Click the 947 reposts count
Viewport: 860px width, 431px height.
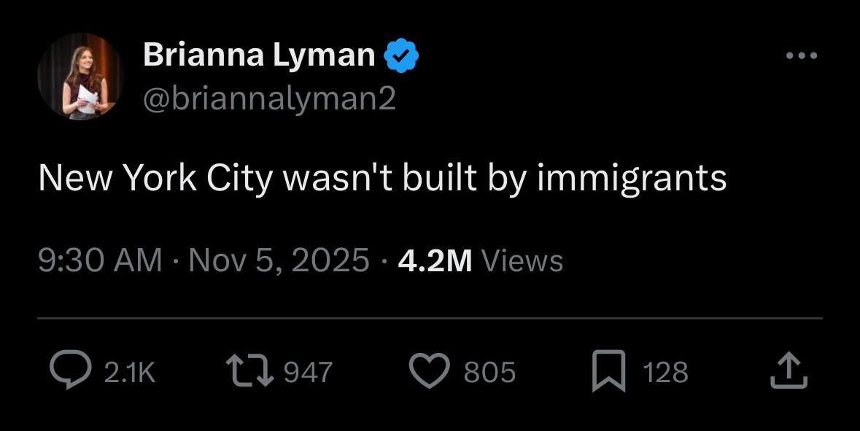[x=307, y=373]
